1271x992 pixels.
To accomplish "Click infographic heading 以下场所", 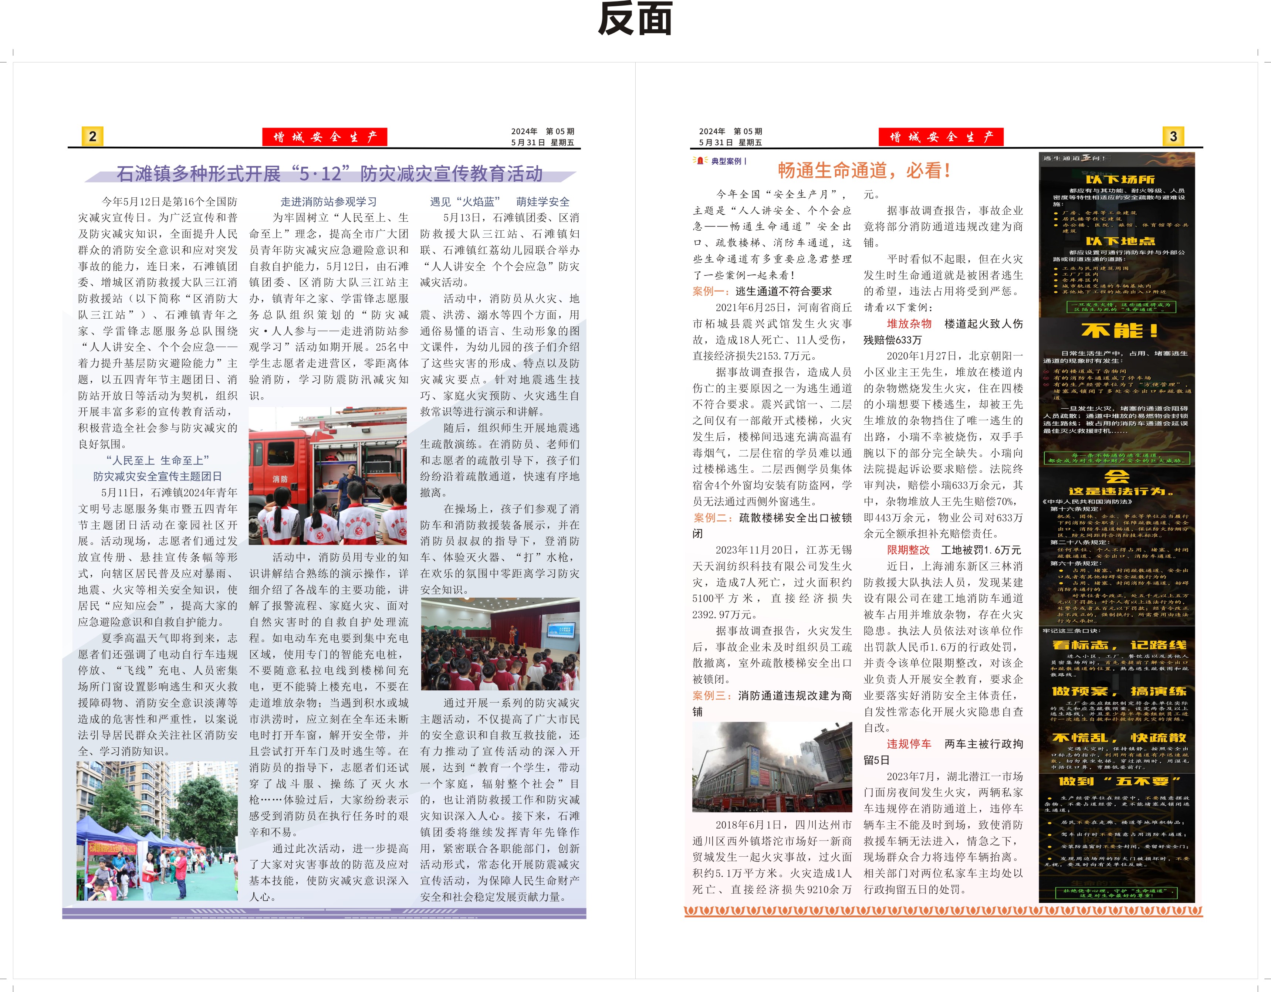I will [1120, 180].
